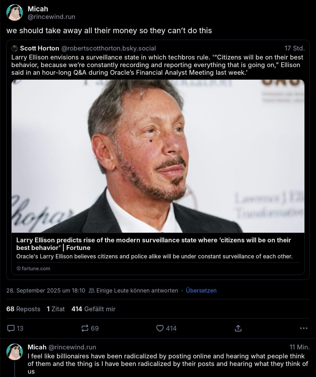Screen dimensions: 316x377
Task: Open Micah's avatar on the reply post
Action: (14, 351)
